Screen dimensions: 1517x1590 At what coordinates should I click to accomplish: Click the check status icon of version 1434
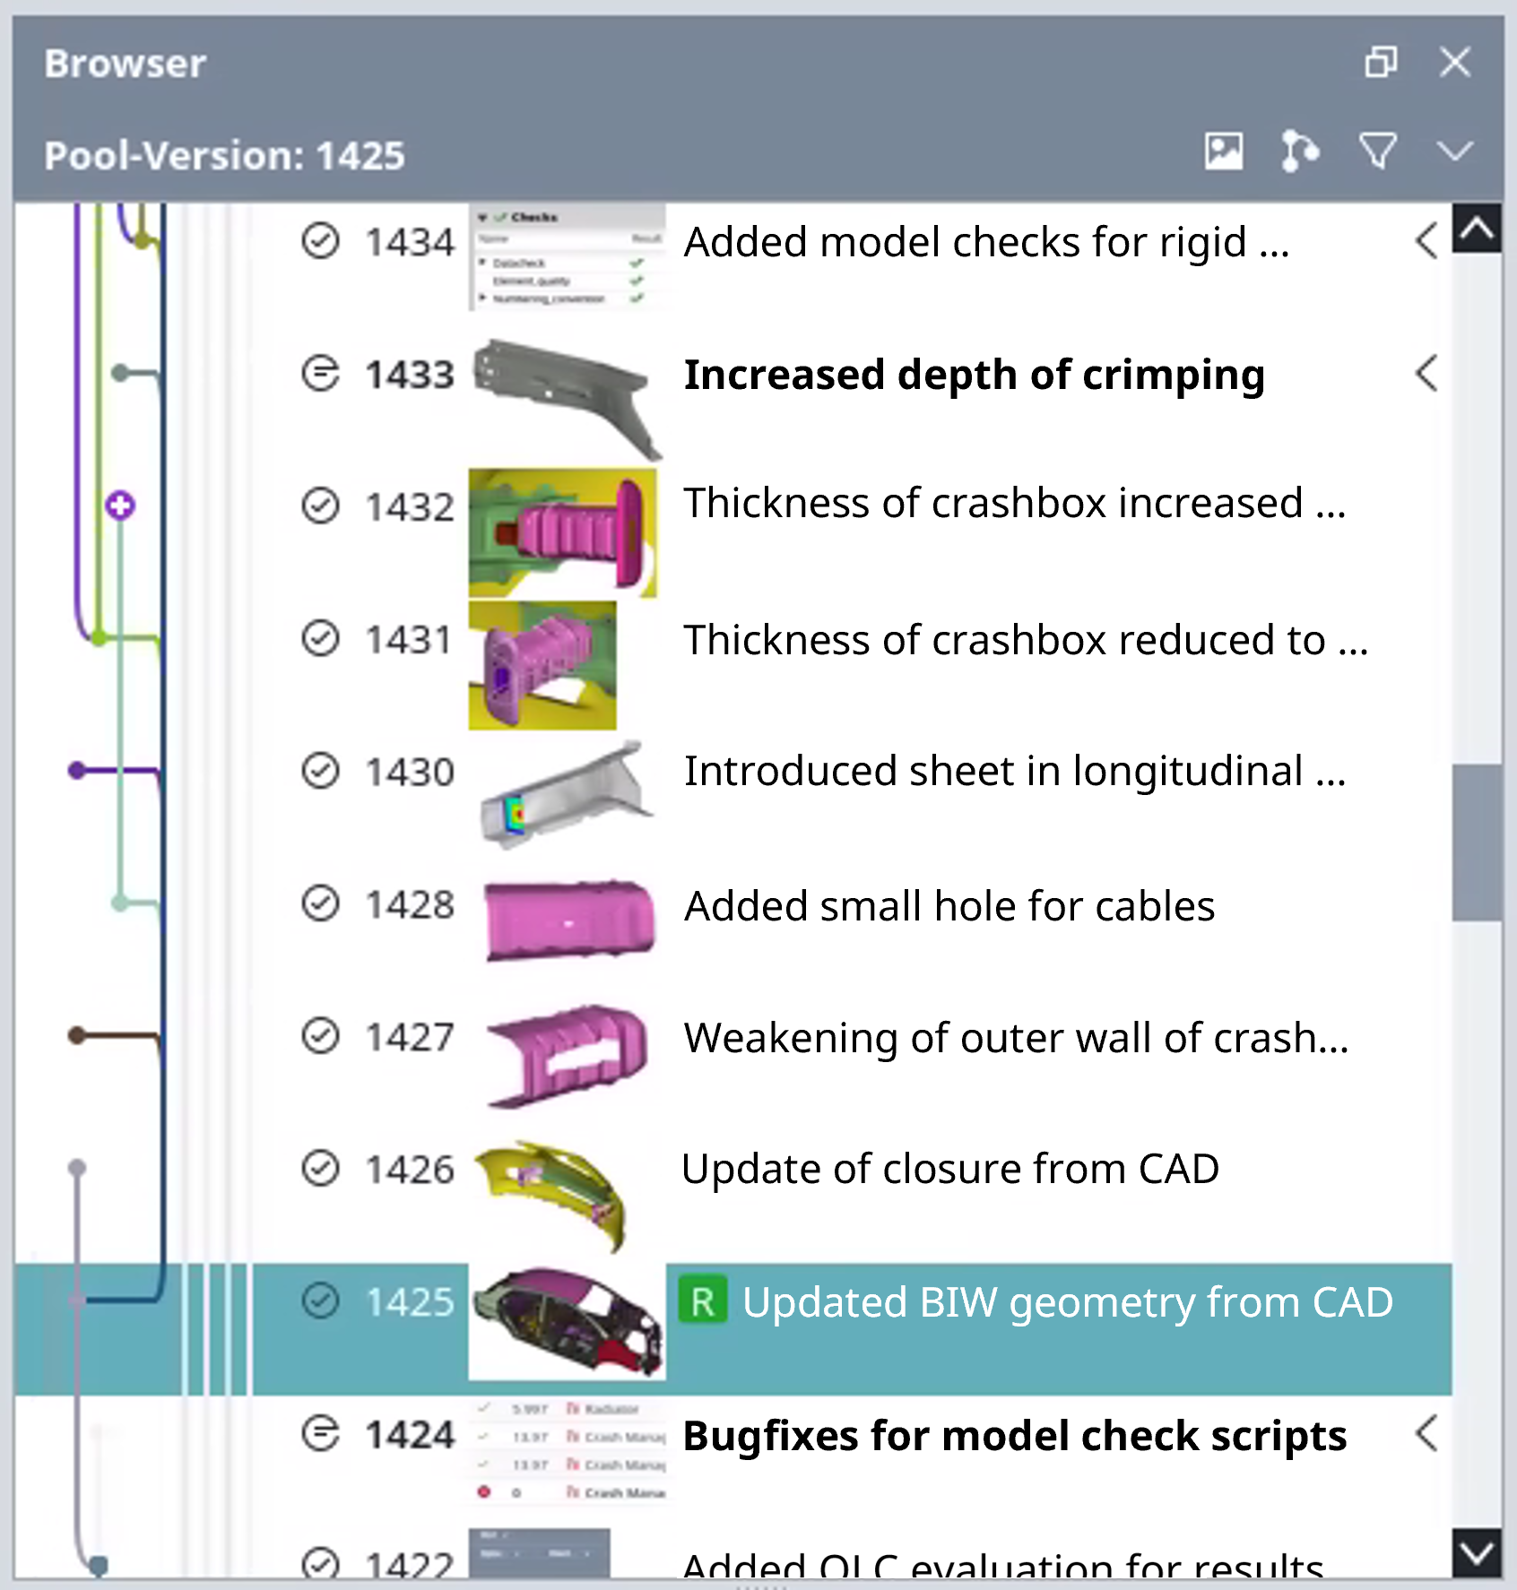tap(320, 240)
